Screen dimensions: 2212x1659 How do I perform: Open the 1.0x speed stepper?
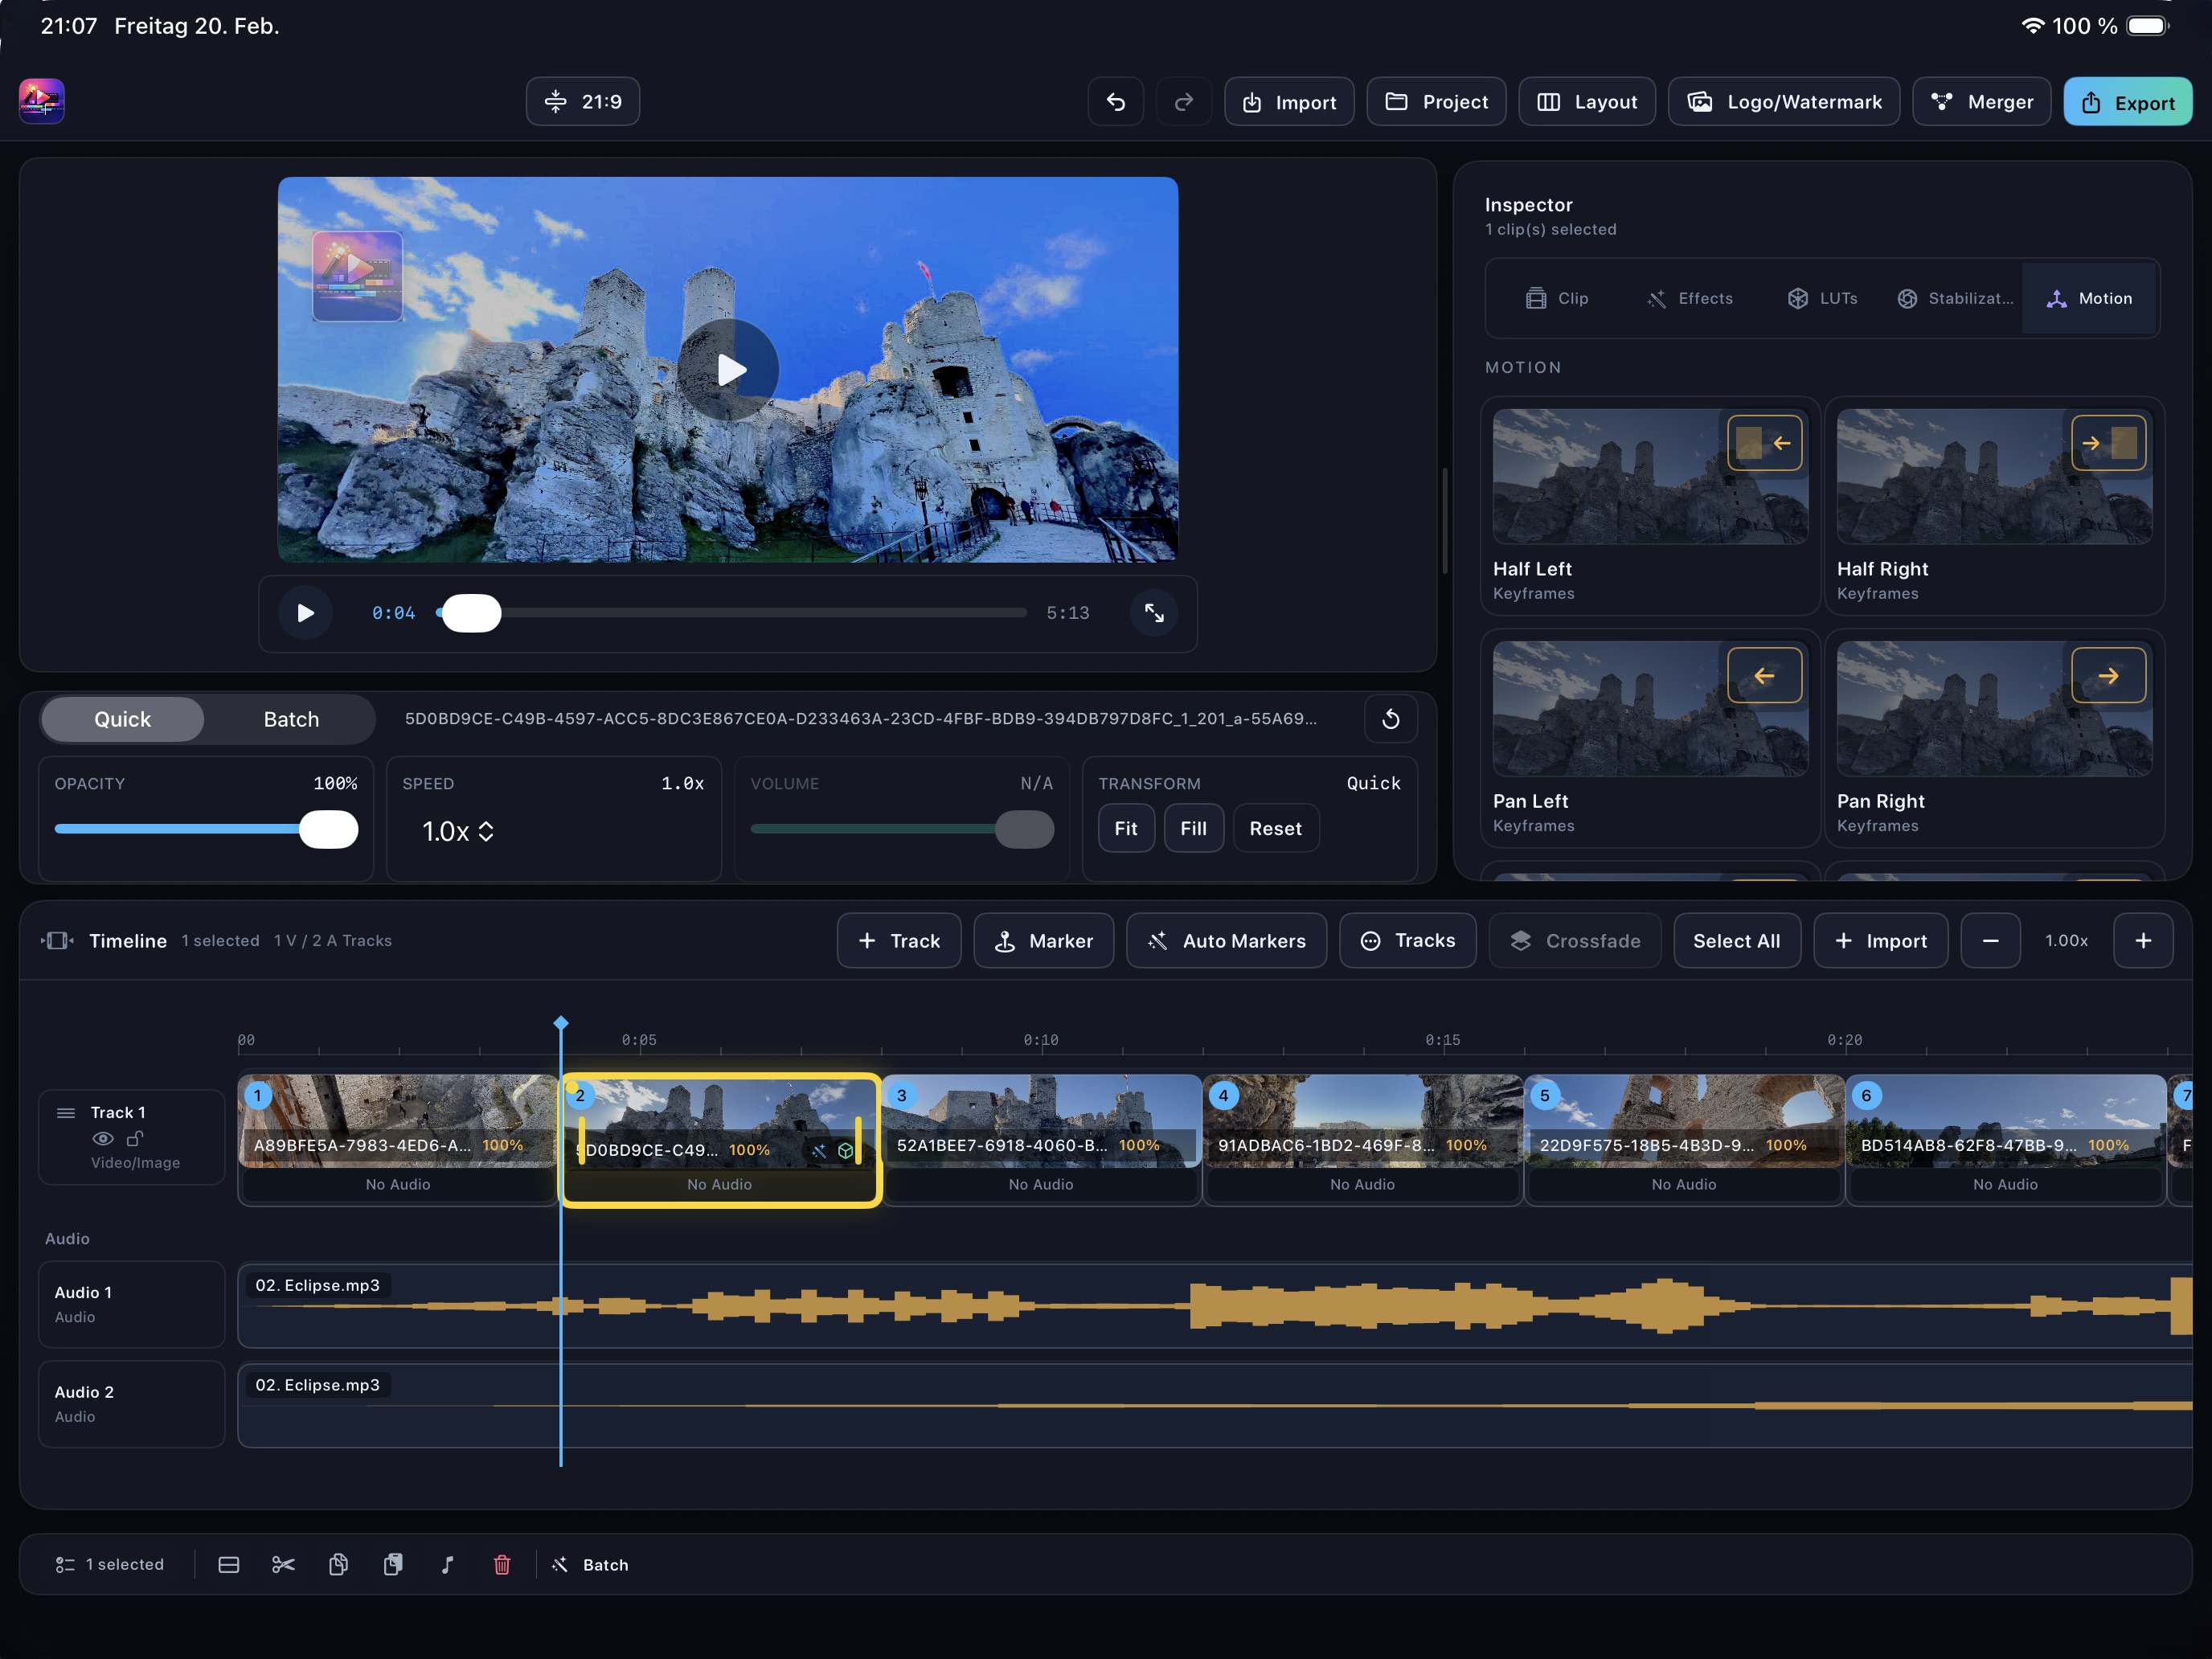[458, 831]
